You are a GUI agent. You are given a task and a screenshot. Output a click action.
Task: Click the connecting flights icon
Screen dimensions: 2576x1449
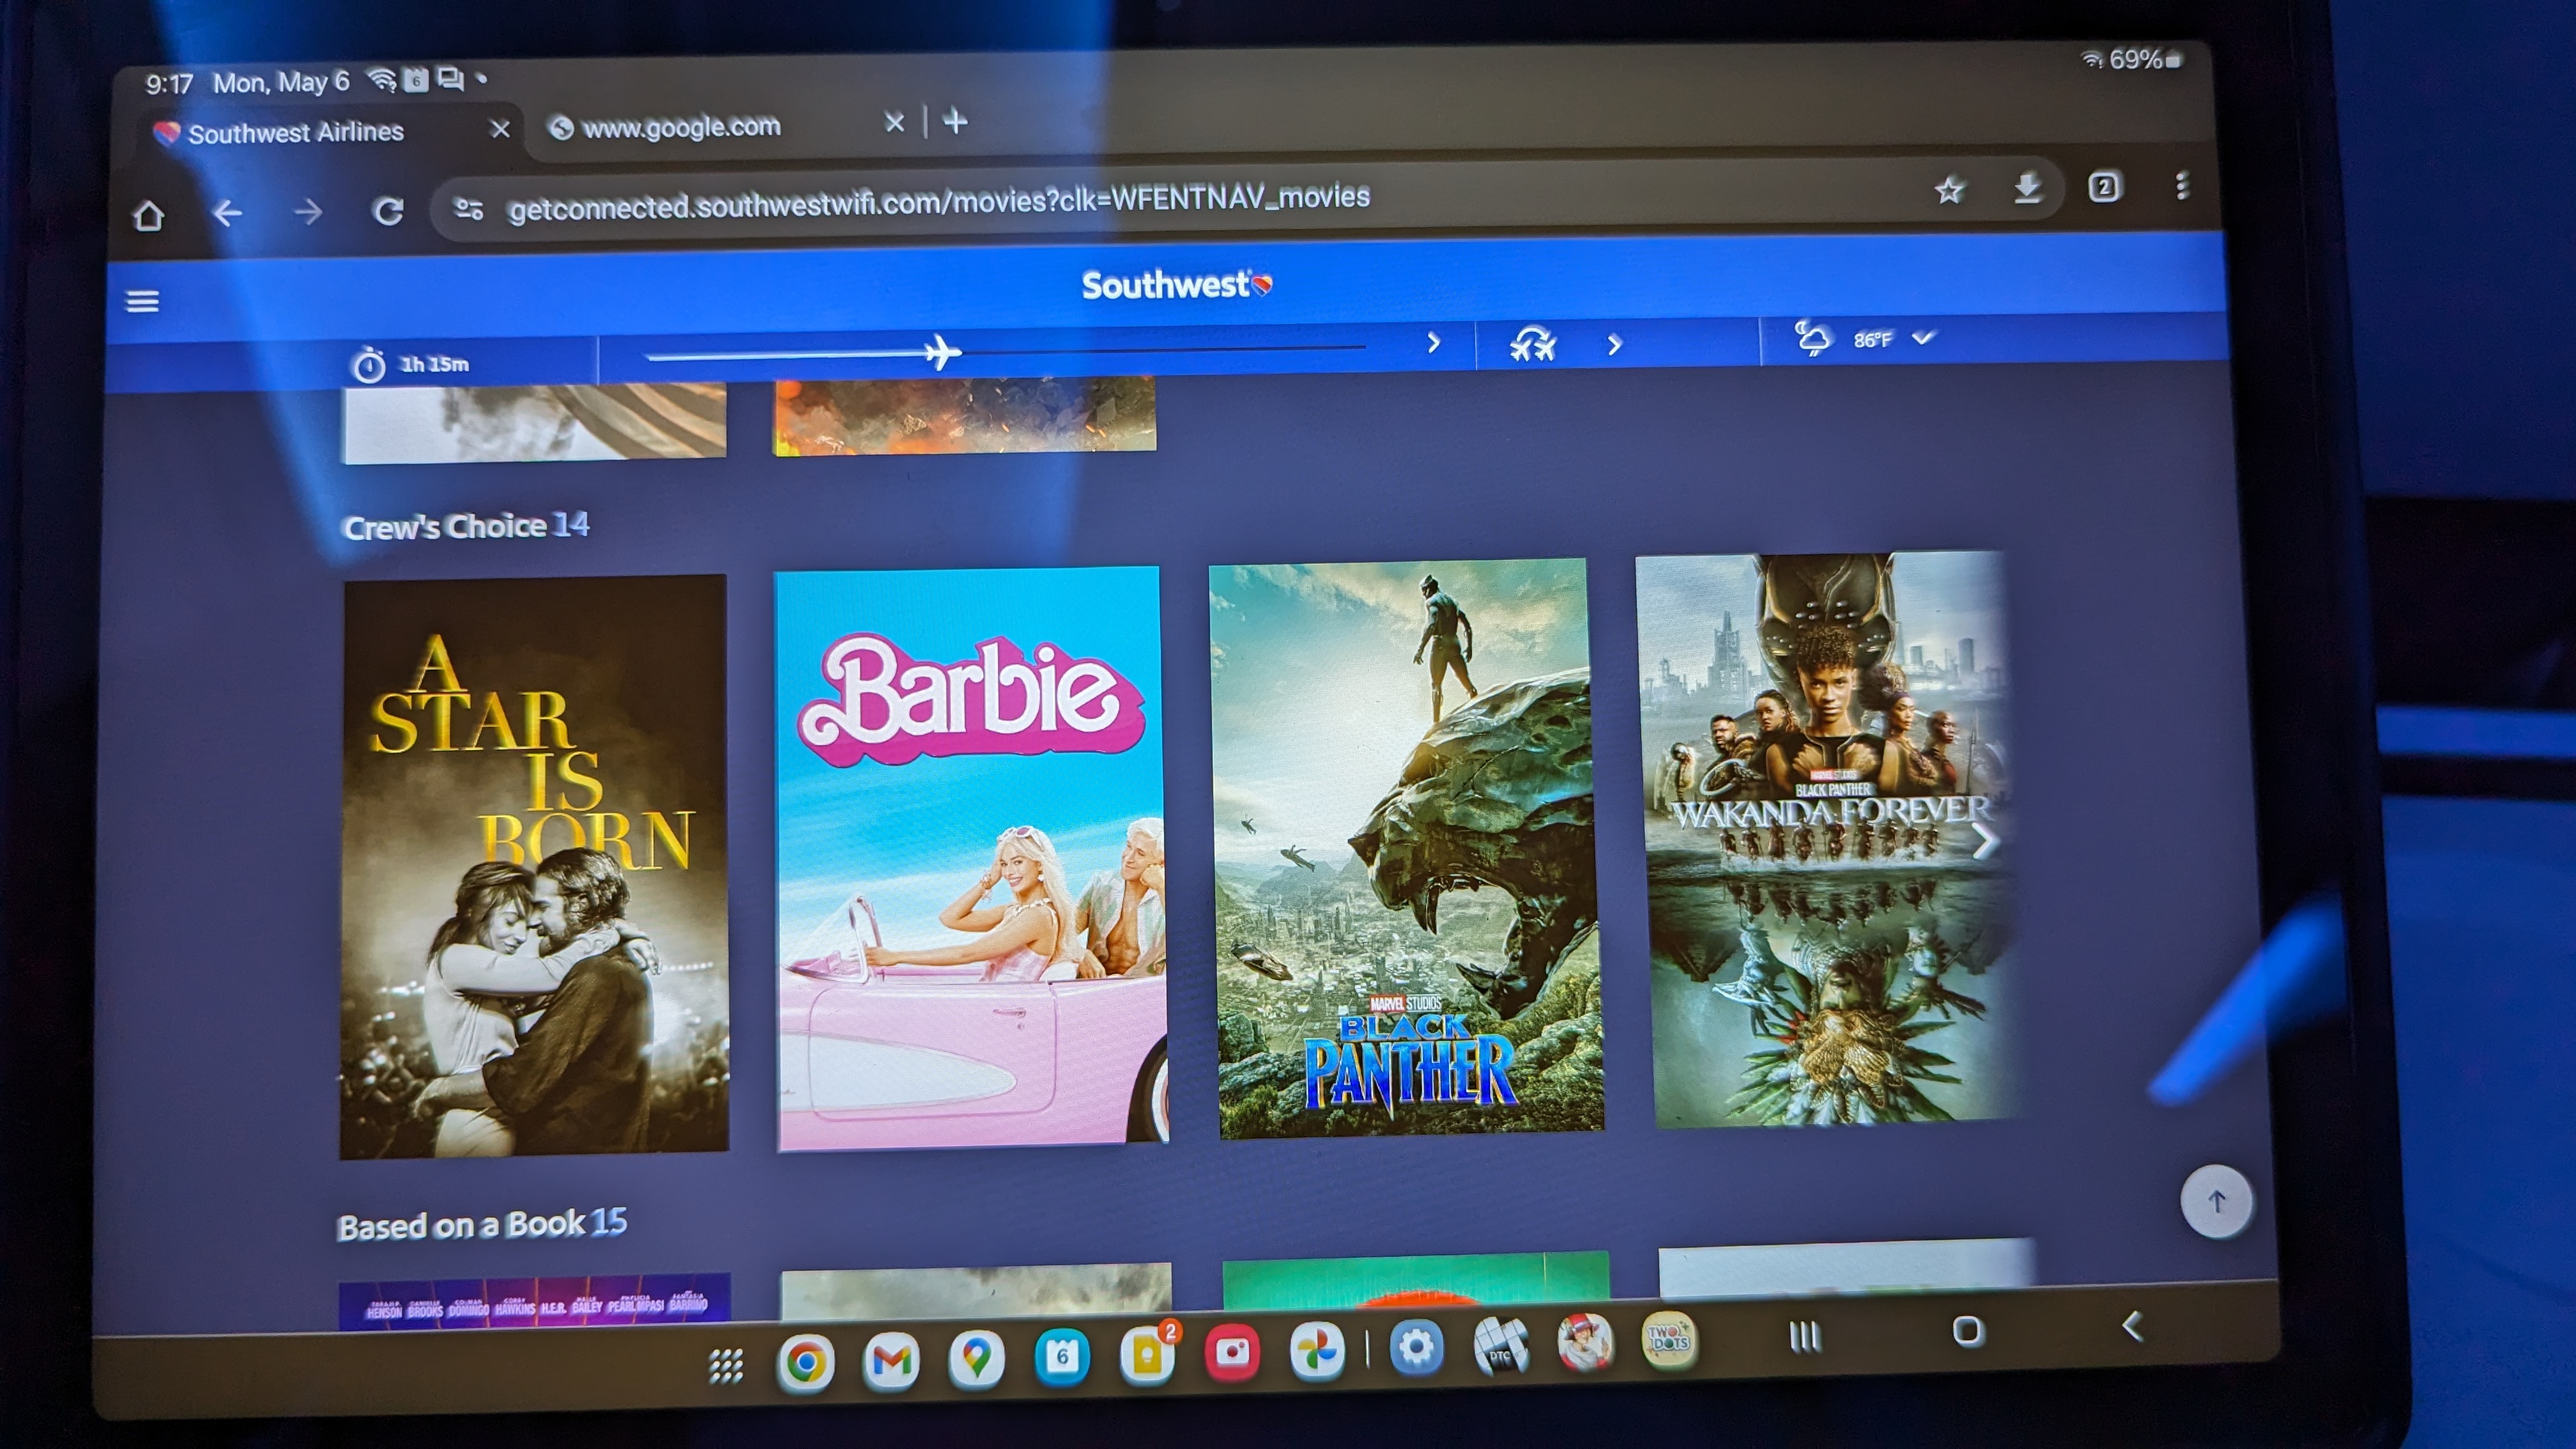1533,345
